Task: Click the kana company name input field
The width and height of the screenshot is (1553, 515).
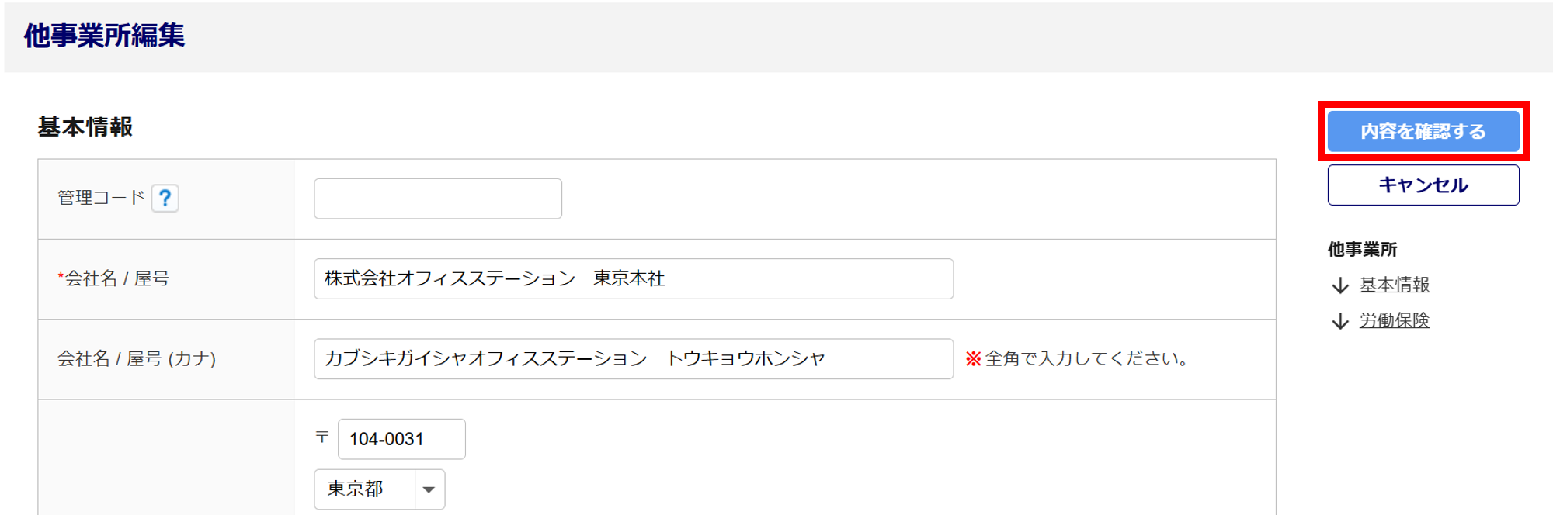Action: point(633,358)
